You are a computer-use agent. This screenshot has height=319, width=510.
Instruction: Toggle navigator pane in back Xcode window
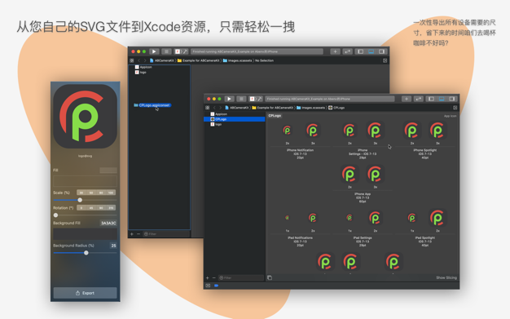point(360,51)
